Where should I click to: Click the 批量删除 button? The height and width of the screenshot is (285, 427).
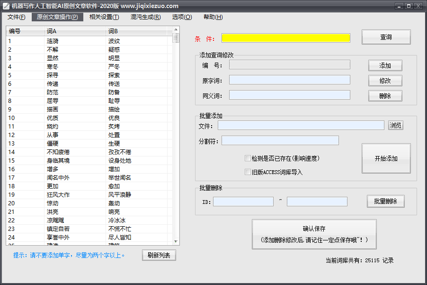pyautogui.click(x=385, y=201)
